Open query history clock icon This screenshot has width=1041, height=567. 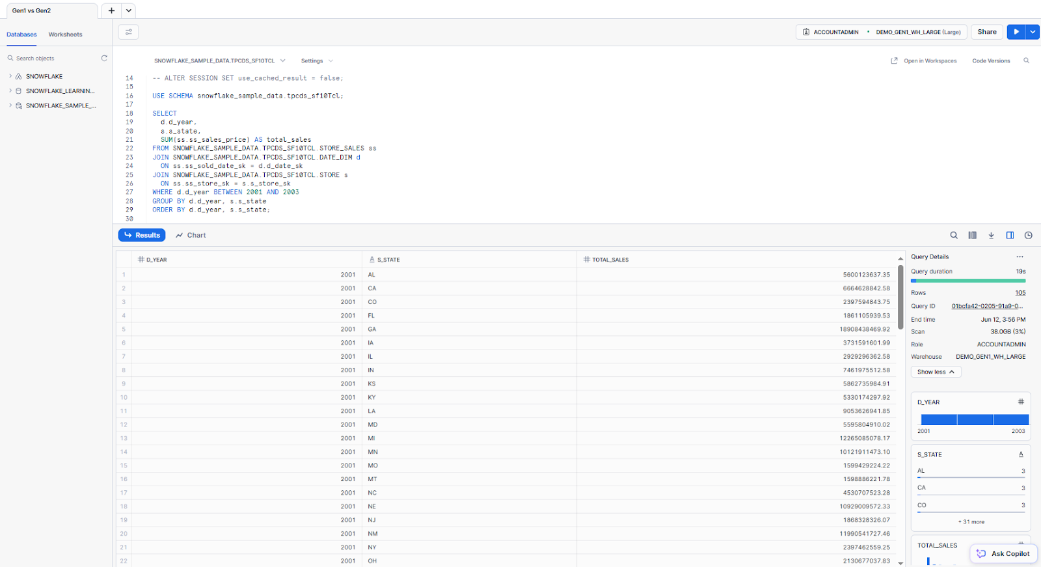click(1028, 236)
